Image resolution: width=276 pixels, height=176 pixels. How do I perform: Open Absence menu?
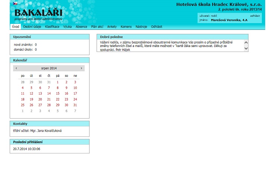coord(81,26)
